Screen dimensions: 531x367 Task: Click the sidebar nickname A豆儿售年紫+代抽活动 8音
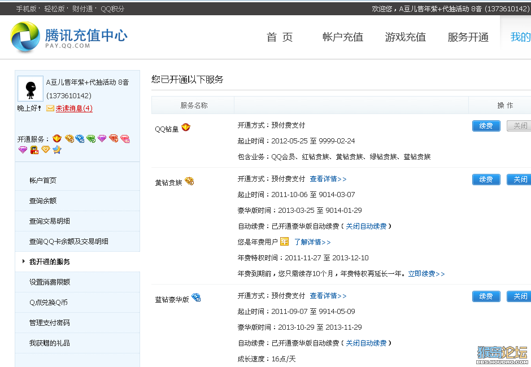tap(88, 82)
